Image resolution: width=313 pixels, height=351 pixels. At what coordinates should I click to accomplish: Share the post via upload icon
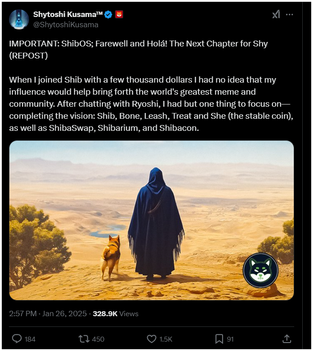click(x=287, y=338)
